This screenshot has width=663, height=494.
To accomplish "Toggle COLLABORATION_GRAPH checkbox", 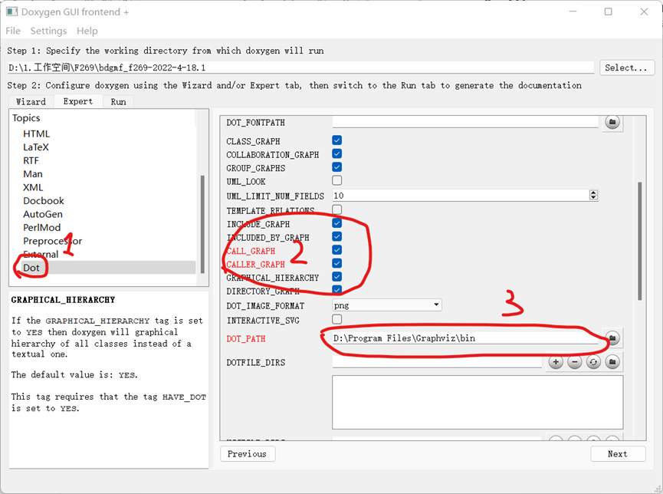I will (x=337, y=153).
